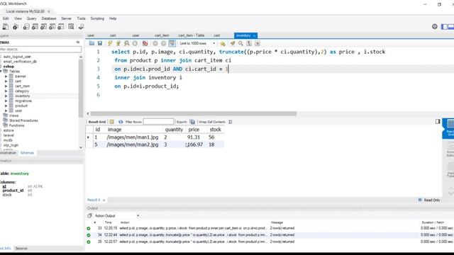Open the Server menu
Image resolution: width=454 pixels, height=255 pixels.
point(66,18)
